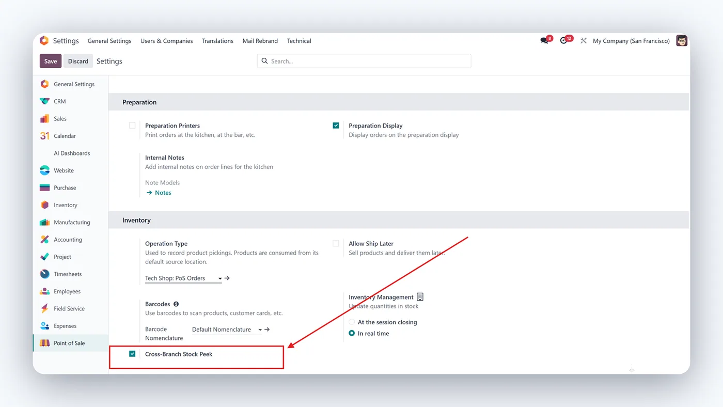Click the Purchase sidebar icon
The width and height of the screenshot is (723, 407).
pyautogui.click(x=45, y=187)
